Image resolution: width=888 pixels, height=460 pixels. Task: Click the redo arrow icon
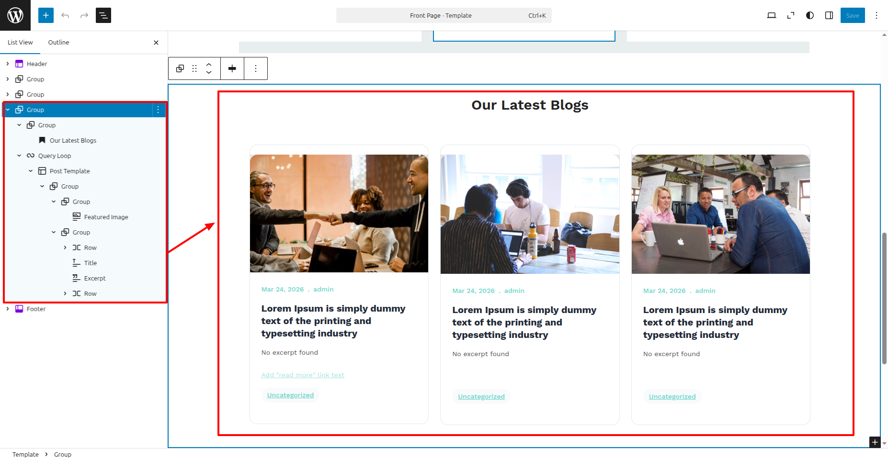[x=84, y=15]
